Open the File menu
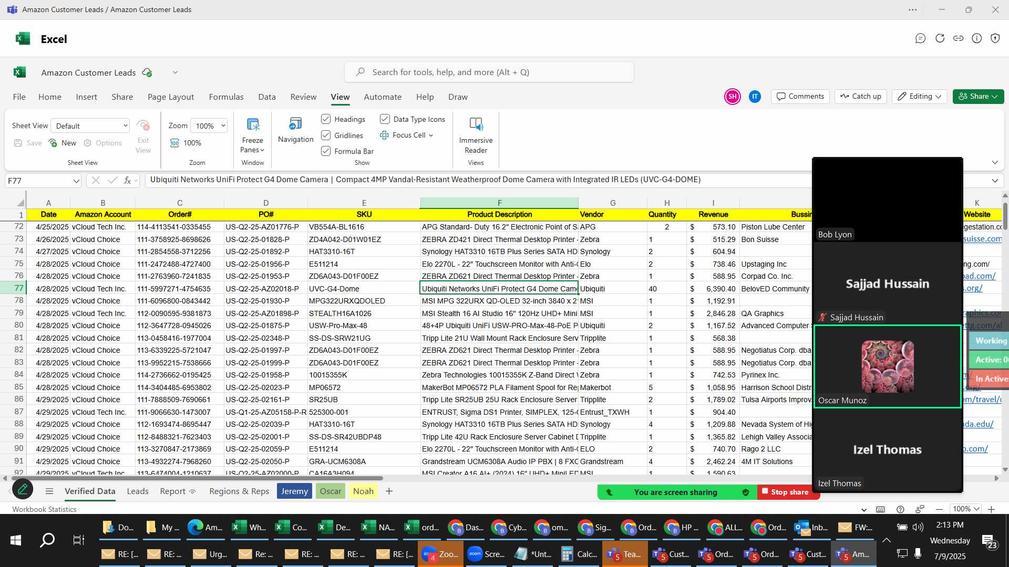Viewport: 1009px width, 567px height. [x=19, y=97]
